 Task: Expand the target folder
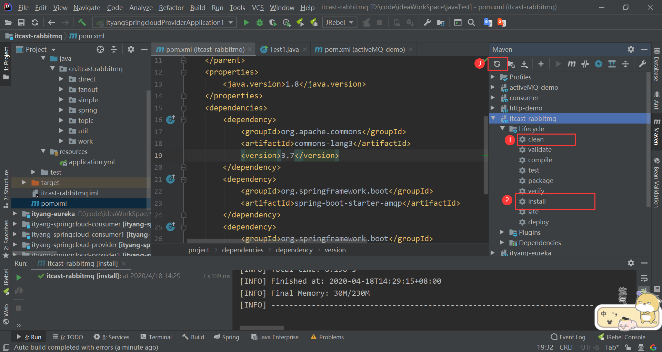coord(24,183)
